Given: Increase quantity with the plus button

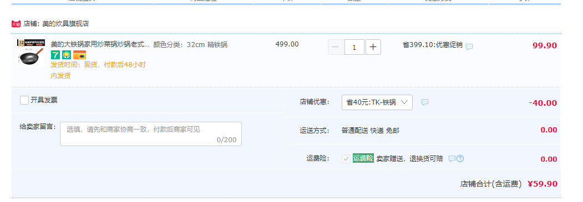Looking at the screenshot, I should point(373,48).
